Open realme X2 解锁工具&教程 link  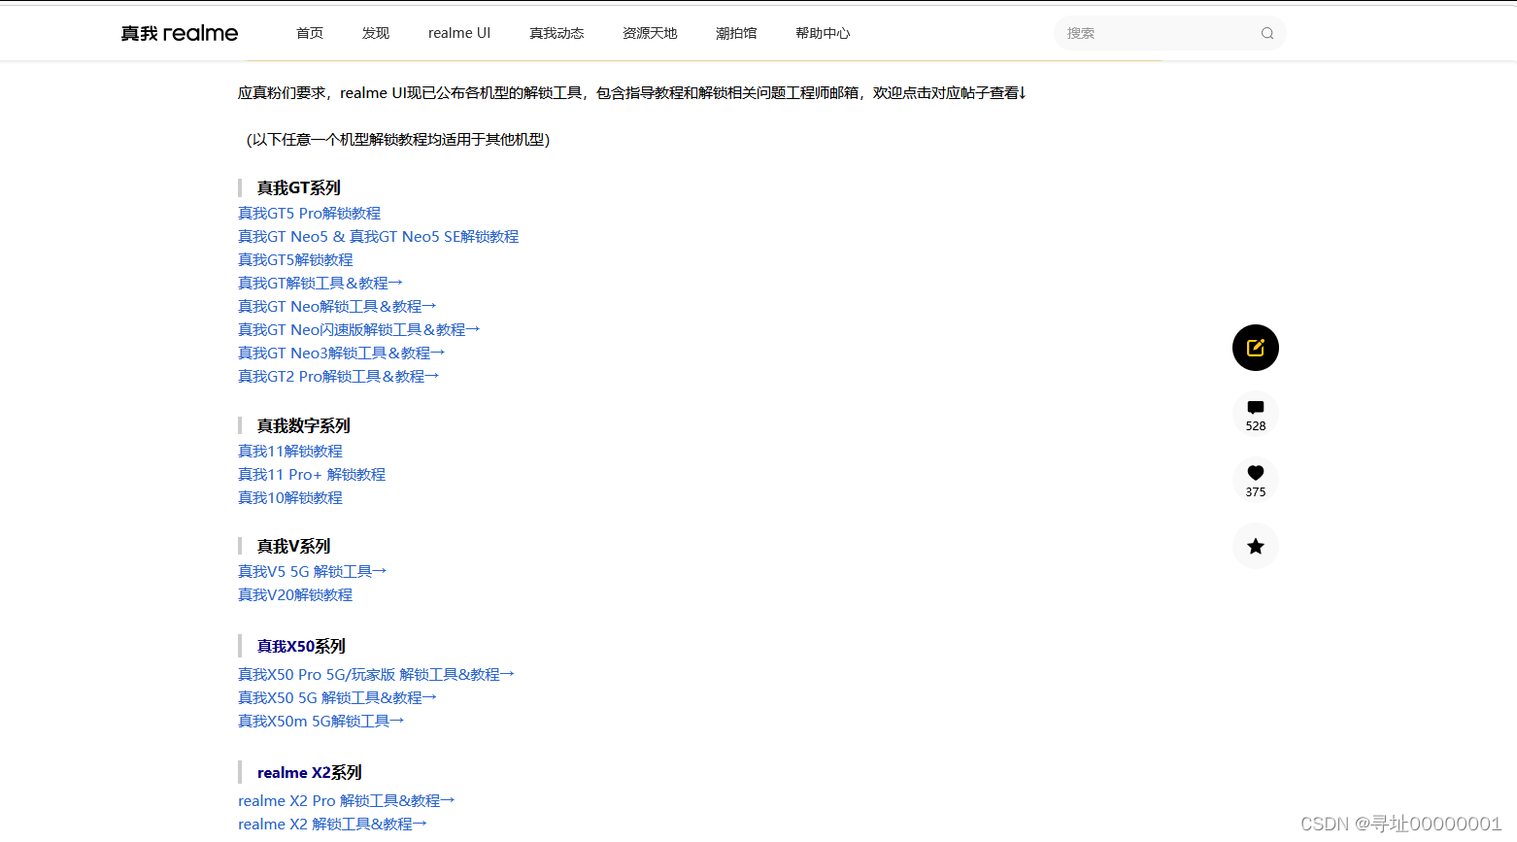332,825
